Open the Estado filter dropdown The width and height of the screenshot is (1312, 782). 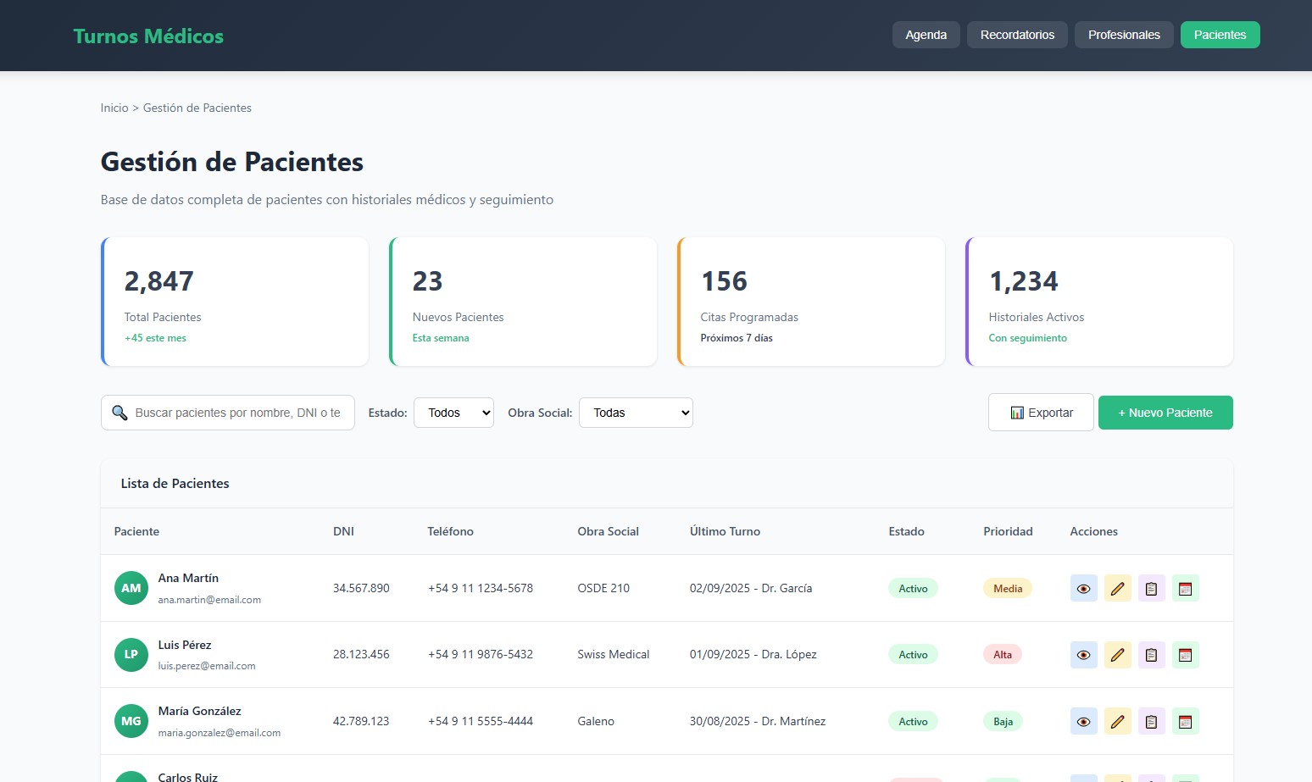[x=453, y=413]
